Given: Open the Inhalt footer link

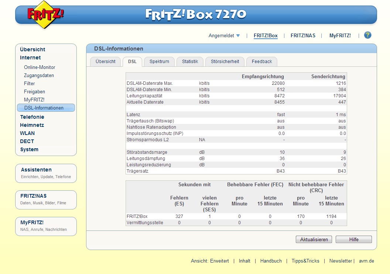Looking at the screenshot, I should (x=244, y=261).
